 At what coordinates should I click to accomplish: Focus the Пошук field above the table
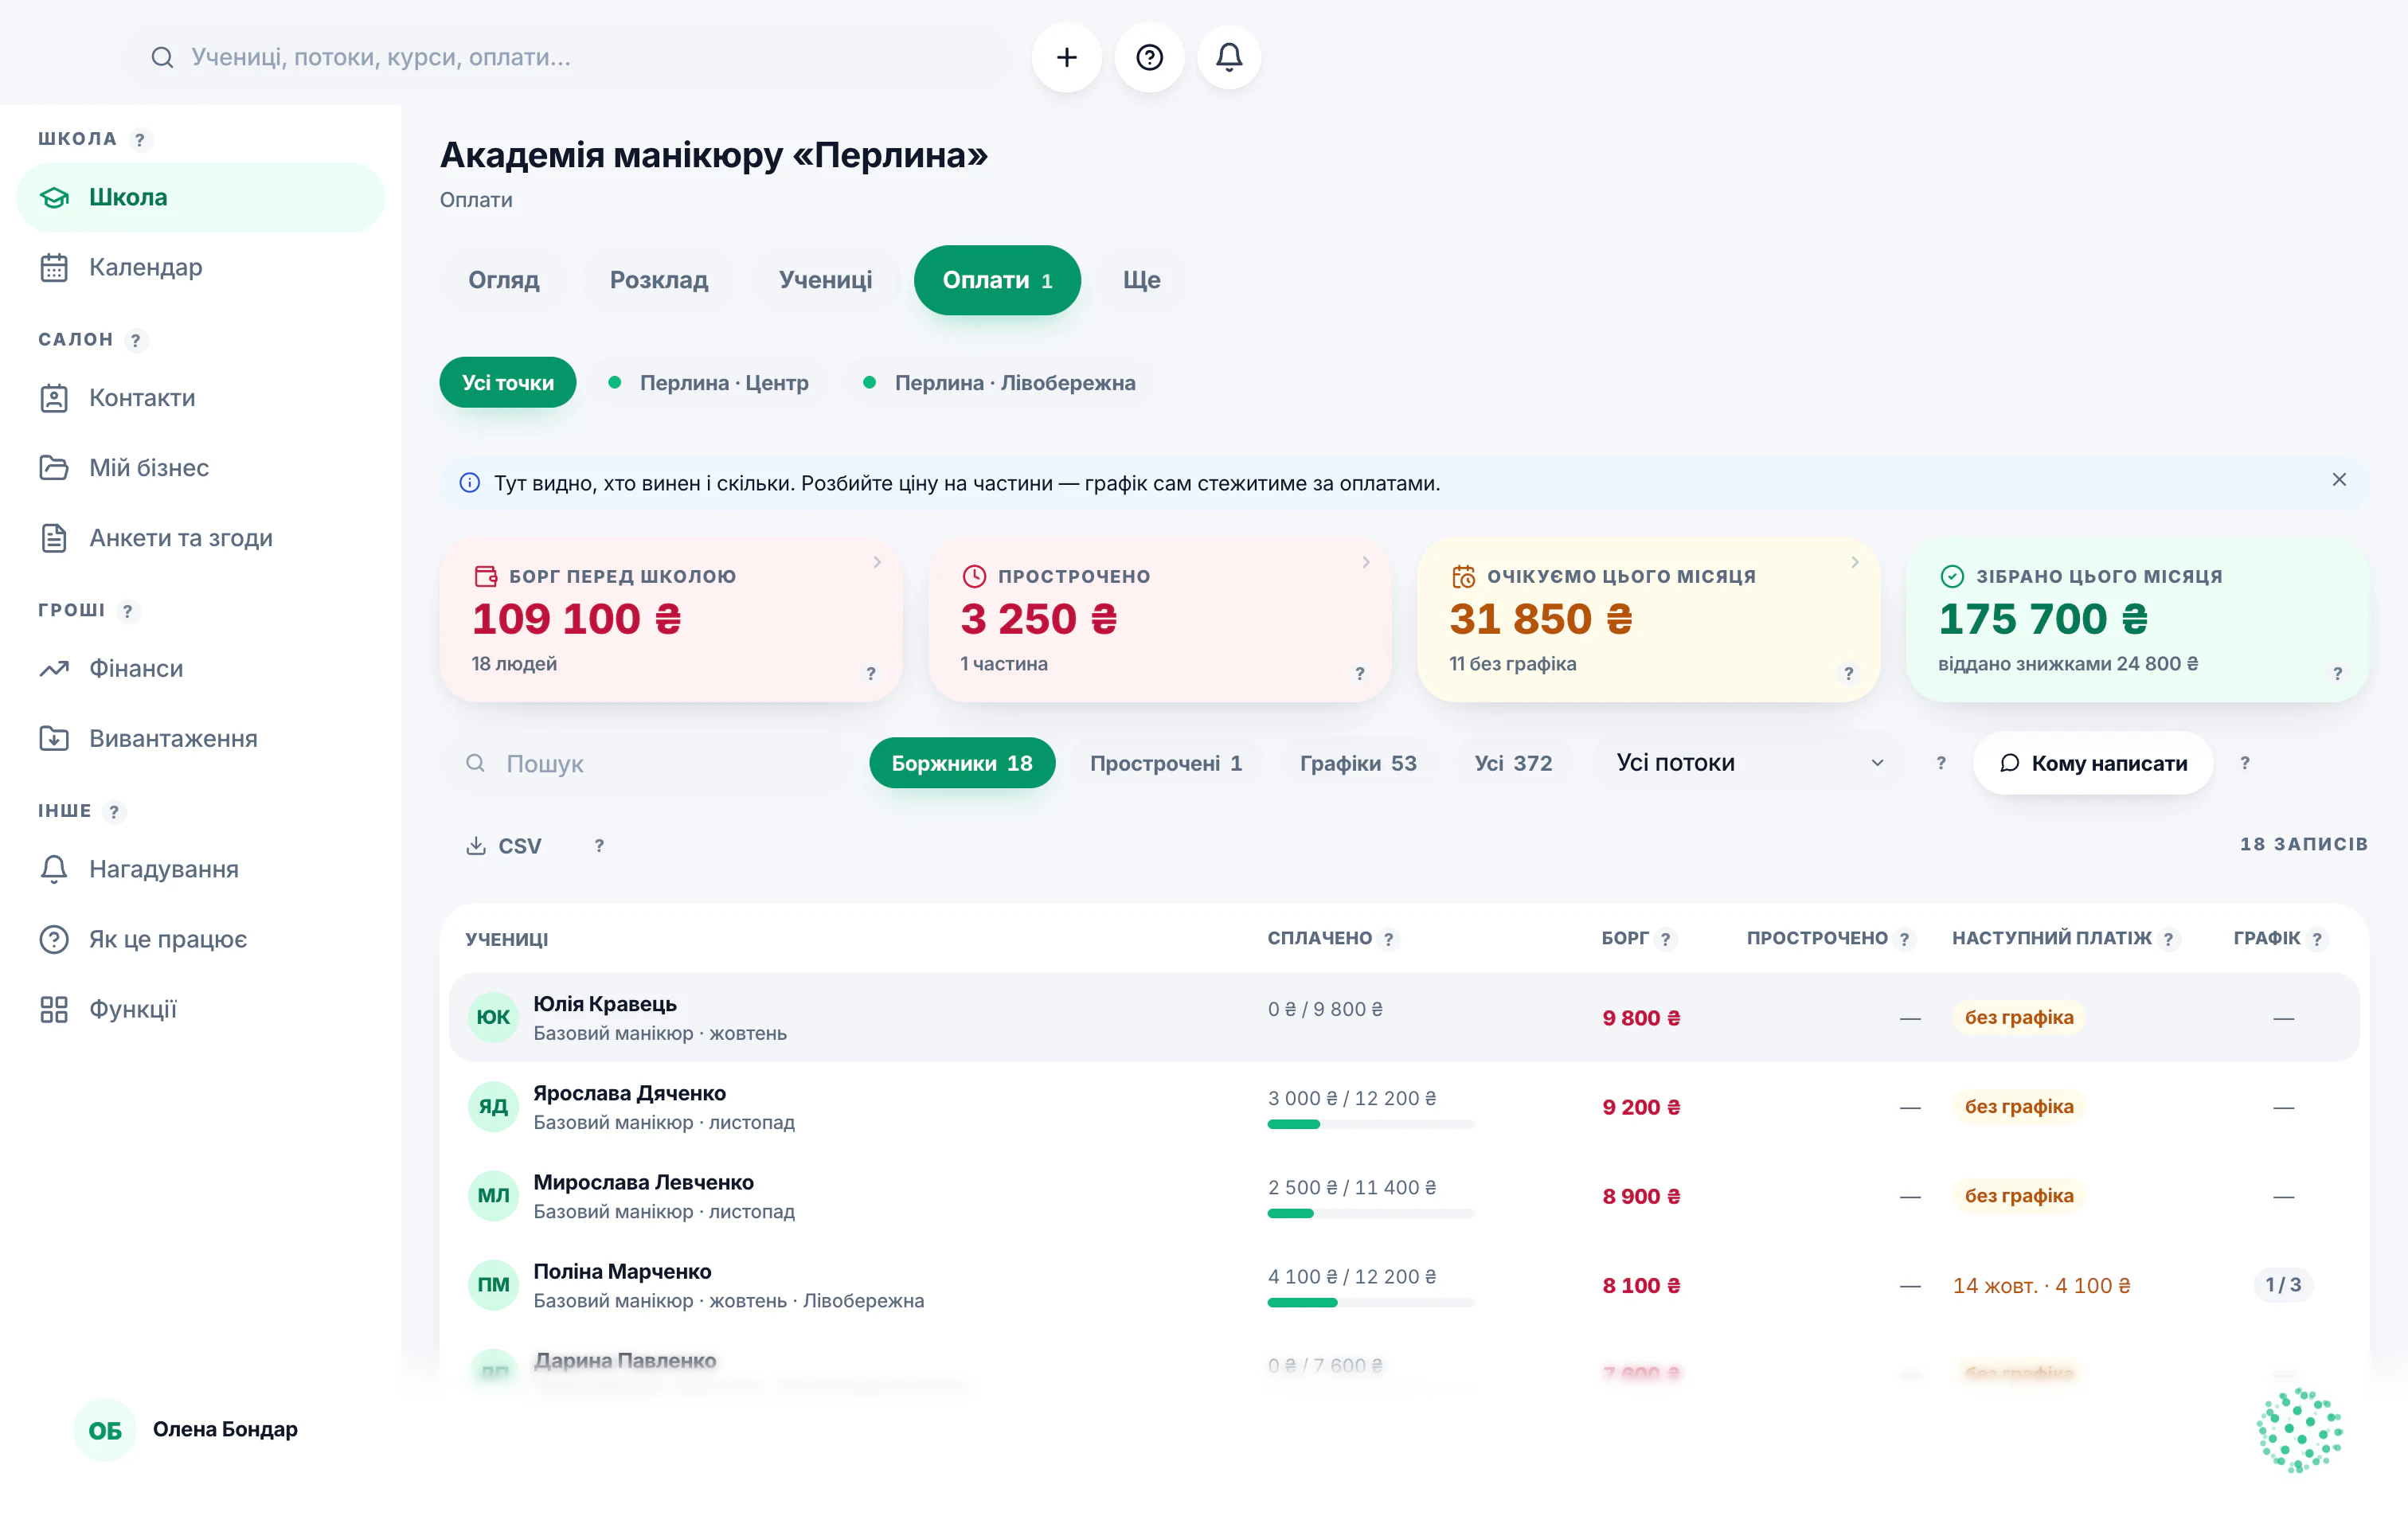point(647,763)
